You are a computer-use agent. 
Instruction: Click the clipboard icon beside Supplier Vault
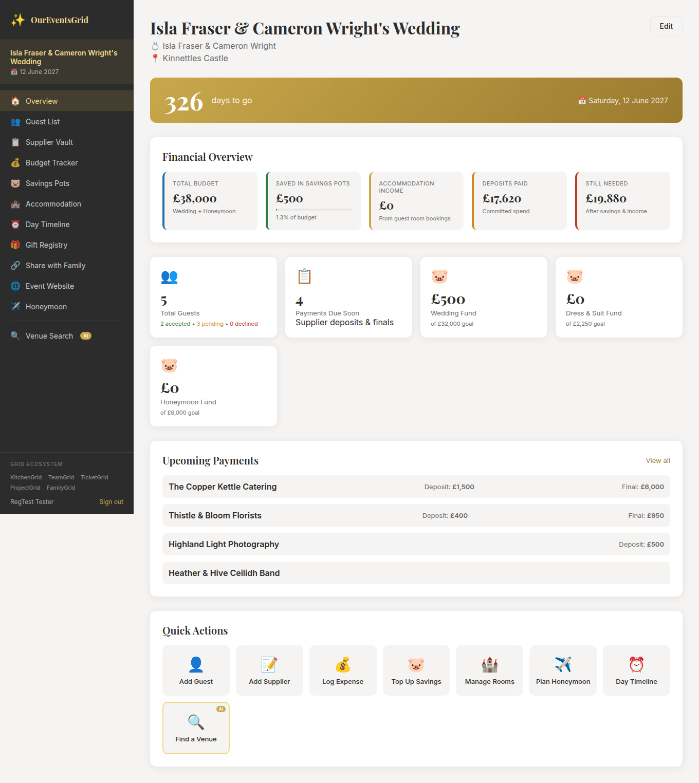pos(15,142)
